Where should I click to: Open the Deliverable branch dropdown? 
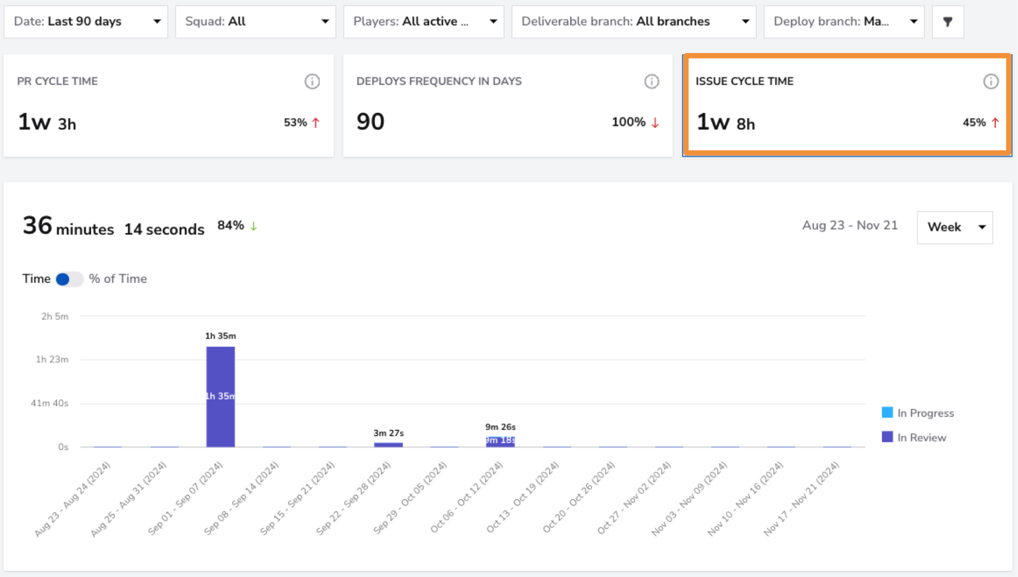pos(634,21)
